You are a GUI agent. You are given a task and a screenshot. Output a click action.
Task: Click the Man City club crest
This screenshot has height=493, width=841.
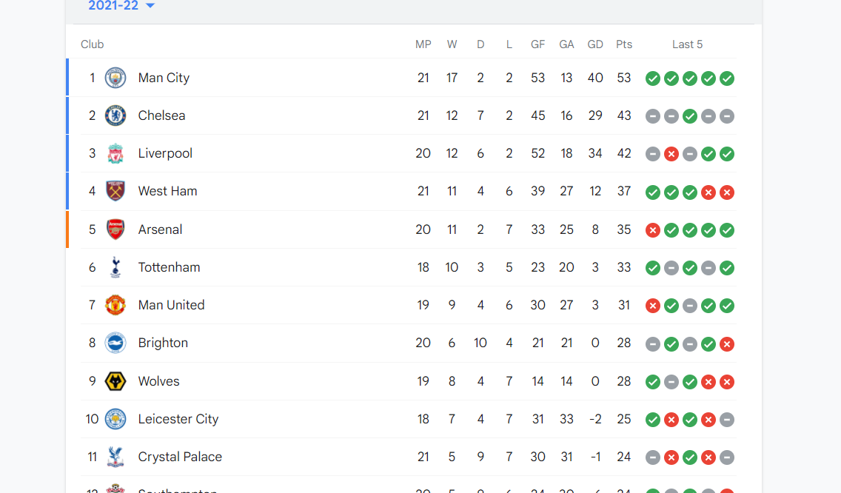point(115,78)
